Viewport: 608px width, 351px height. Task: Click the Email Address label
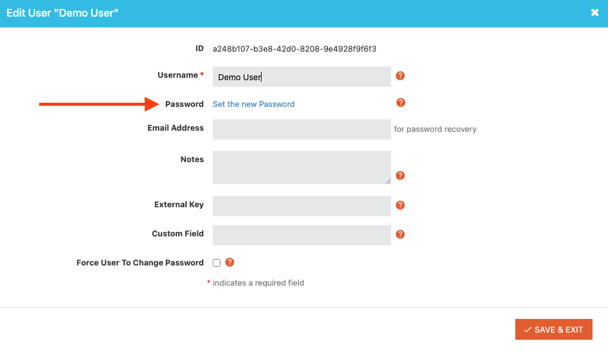tap(175, 128)
